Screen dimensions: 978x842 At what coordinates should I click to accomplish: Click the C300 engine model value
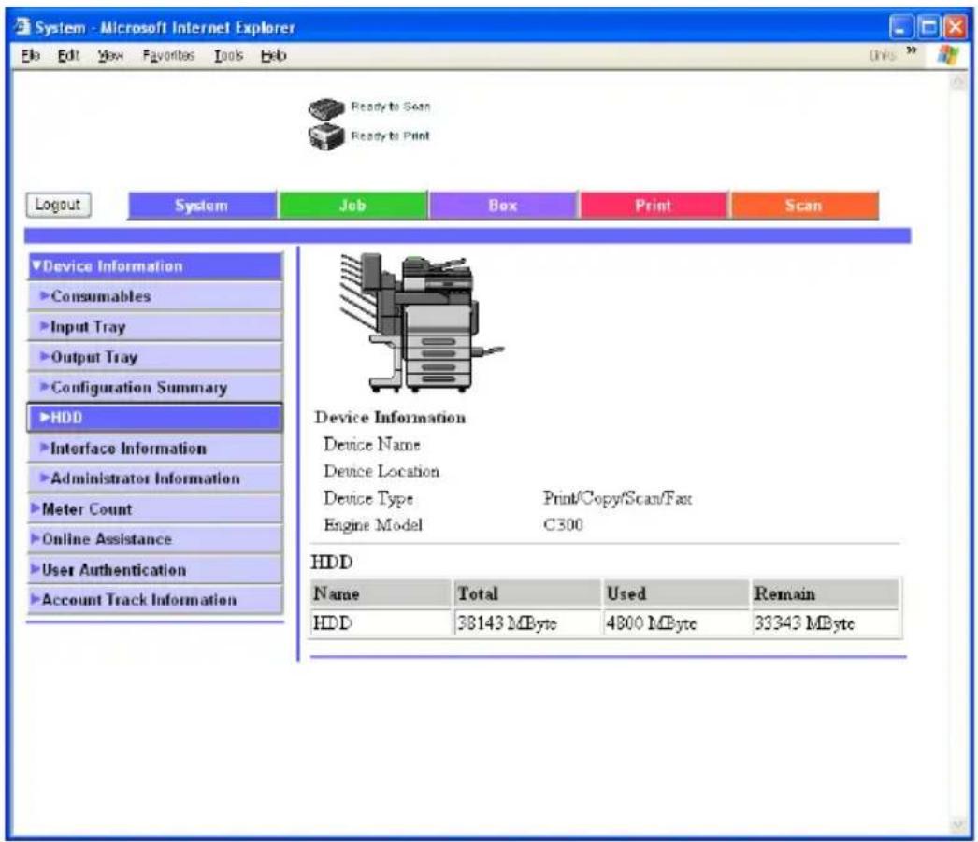(563, 525)
